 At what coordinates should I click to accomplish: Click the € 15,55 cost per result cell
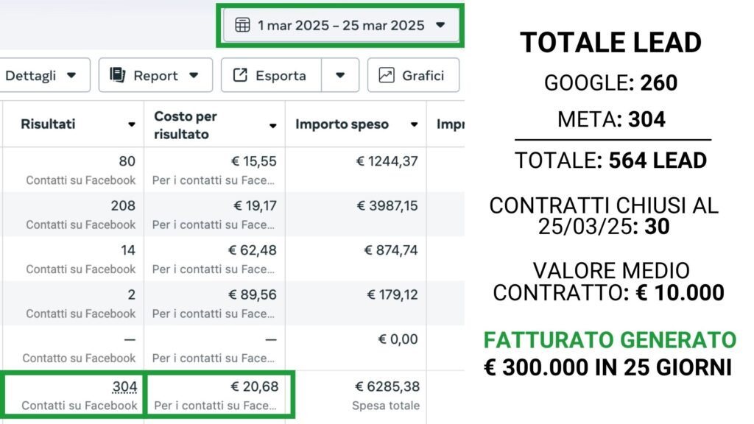(x=255, y=161)
